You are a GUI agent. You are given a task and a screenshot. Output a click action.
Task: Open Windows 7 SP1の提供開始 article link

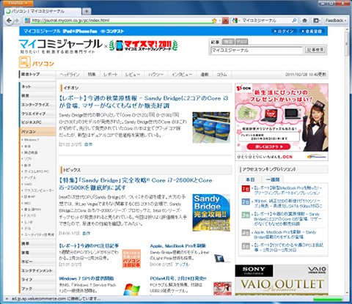coord(87,278)
